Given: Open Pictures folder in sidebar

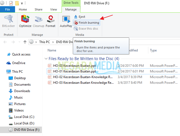Looking at the screenshot, I should 20,104.
